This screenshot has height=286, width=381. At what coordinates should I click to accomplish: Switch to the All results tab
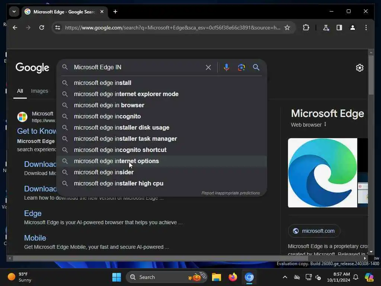click(x=20, y=91)
